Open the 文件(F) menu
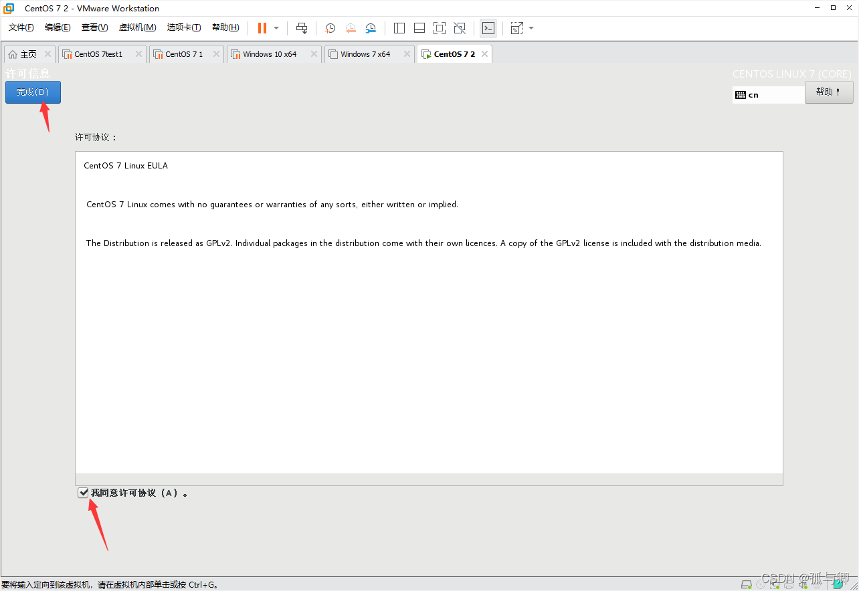 pos(21,27)
